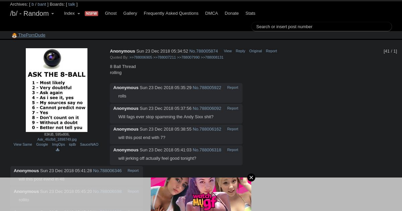Report post No.788006092
Image resolution: width=402 pixels, height=211 pixels.
click(232, 108)
